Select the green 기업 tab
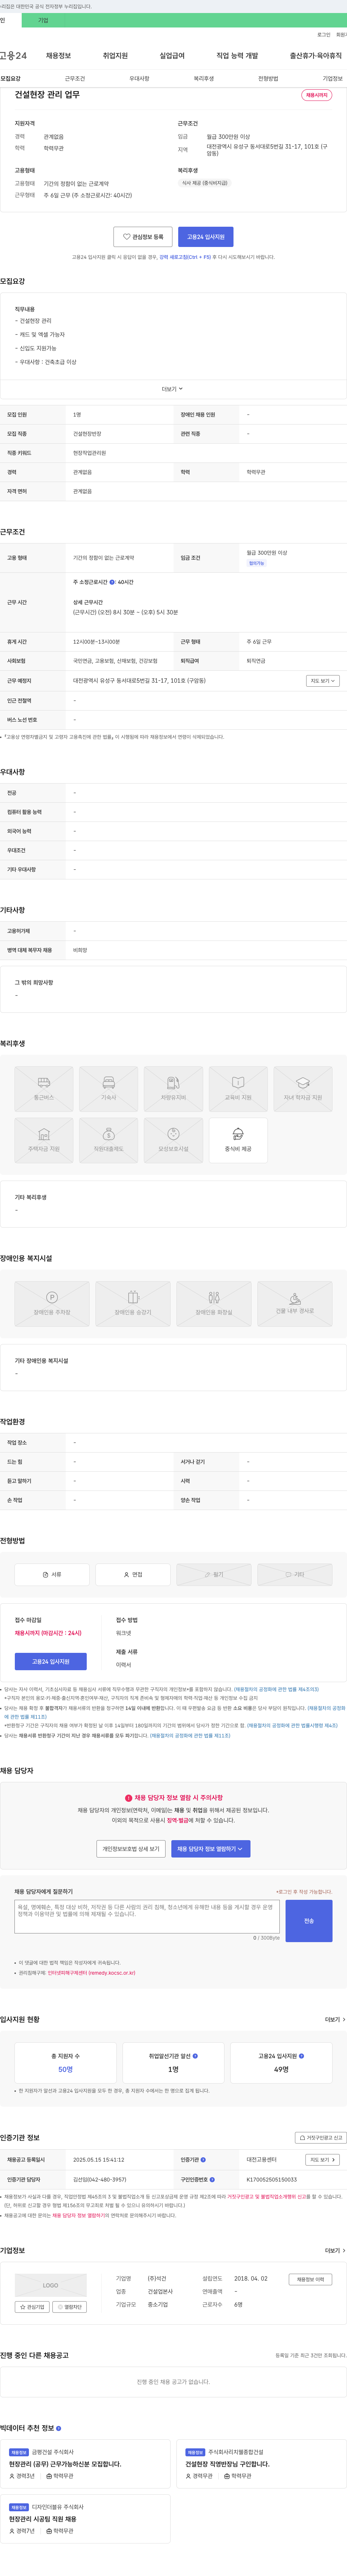Screen dimensions: 347x2576 (x=43, y=20)
